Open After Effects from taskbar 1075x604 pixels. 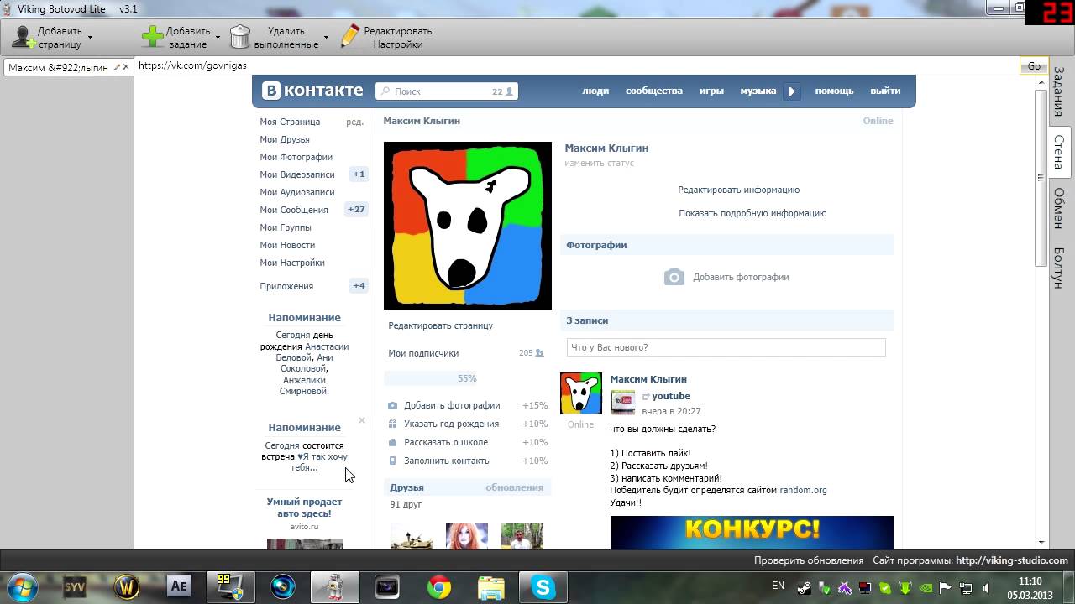click(178, 587)
